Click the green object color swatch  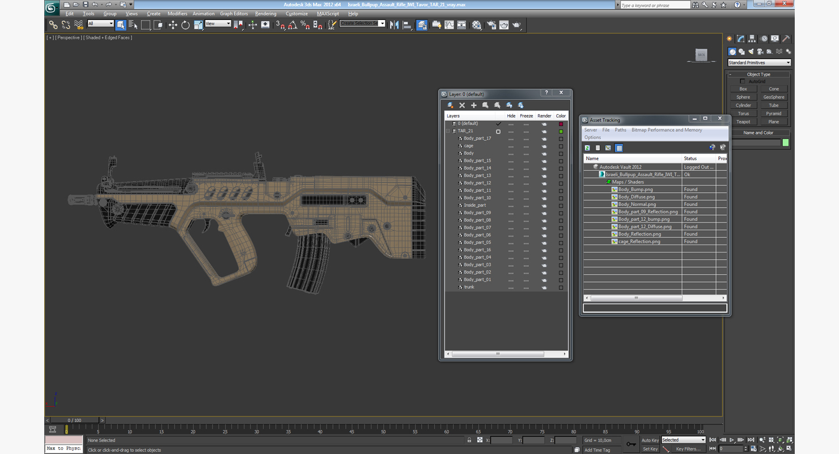point(786,142)
